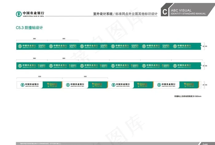Select the bold text 室外设计系统 in the header
The image size is (215, 145).
103,14
